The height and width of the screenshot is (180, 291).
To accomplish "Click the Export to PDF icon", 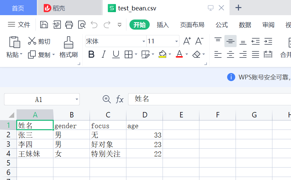I will 57,25.
